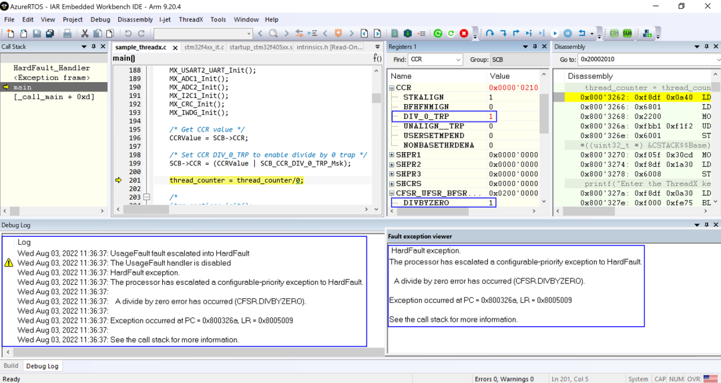
Task: Select HardFault_Handler in Call Stack
Action: click(x=52, y=68)
